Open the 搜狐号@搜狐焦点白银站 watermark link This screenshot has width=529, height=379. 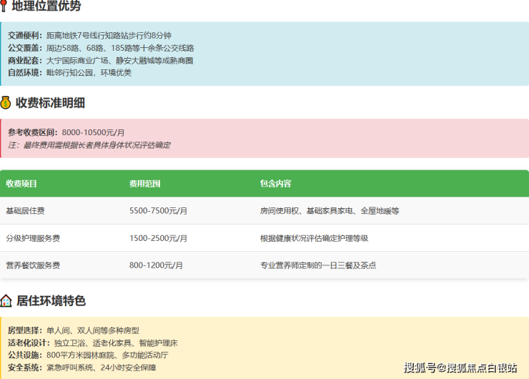point(460,368)
